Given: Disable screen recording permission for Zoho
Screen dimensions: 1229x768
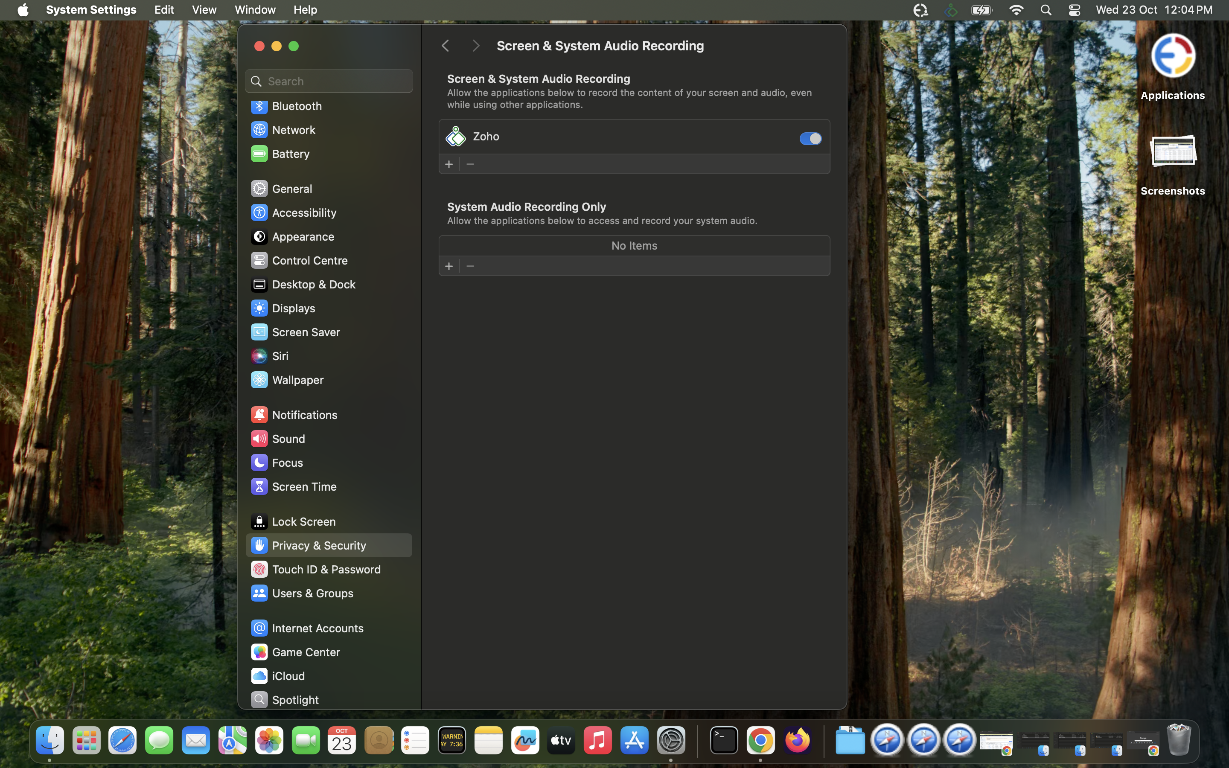Looking at the screenshot, I should [x=810, y=138].
